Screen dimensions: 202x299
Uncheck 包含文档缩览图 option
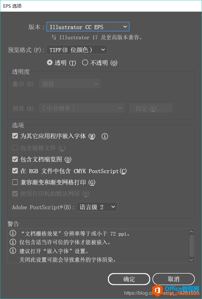click(15, 159)
